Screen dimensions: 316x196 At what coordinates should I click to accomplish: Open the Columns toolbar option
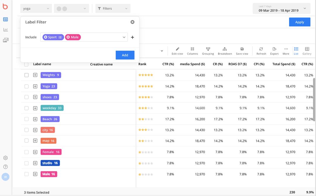(193, 51)
